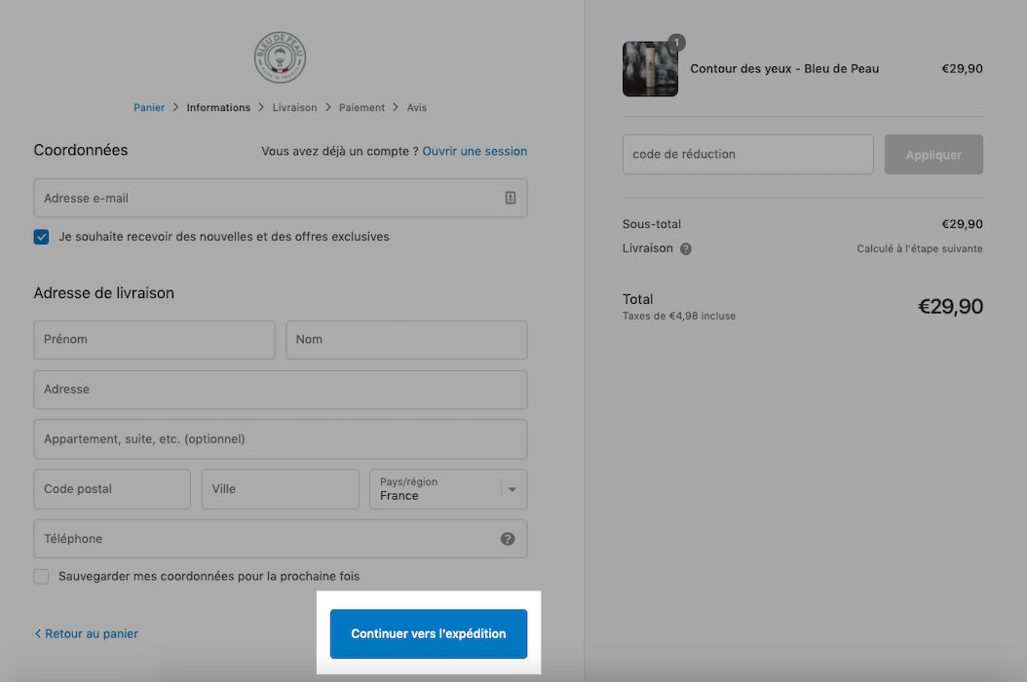The height and width of the screenshot is (682, 1027).
Task: Go to the Panier breadcrumb step
Action: 149,107
